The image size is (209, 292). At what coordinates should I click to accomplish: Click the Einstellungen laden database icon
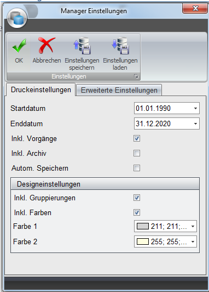(121, 46)
